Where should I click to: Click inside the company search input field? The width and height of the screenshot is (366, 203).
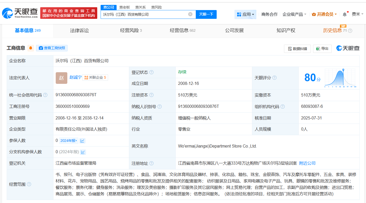[147, 14]
